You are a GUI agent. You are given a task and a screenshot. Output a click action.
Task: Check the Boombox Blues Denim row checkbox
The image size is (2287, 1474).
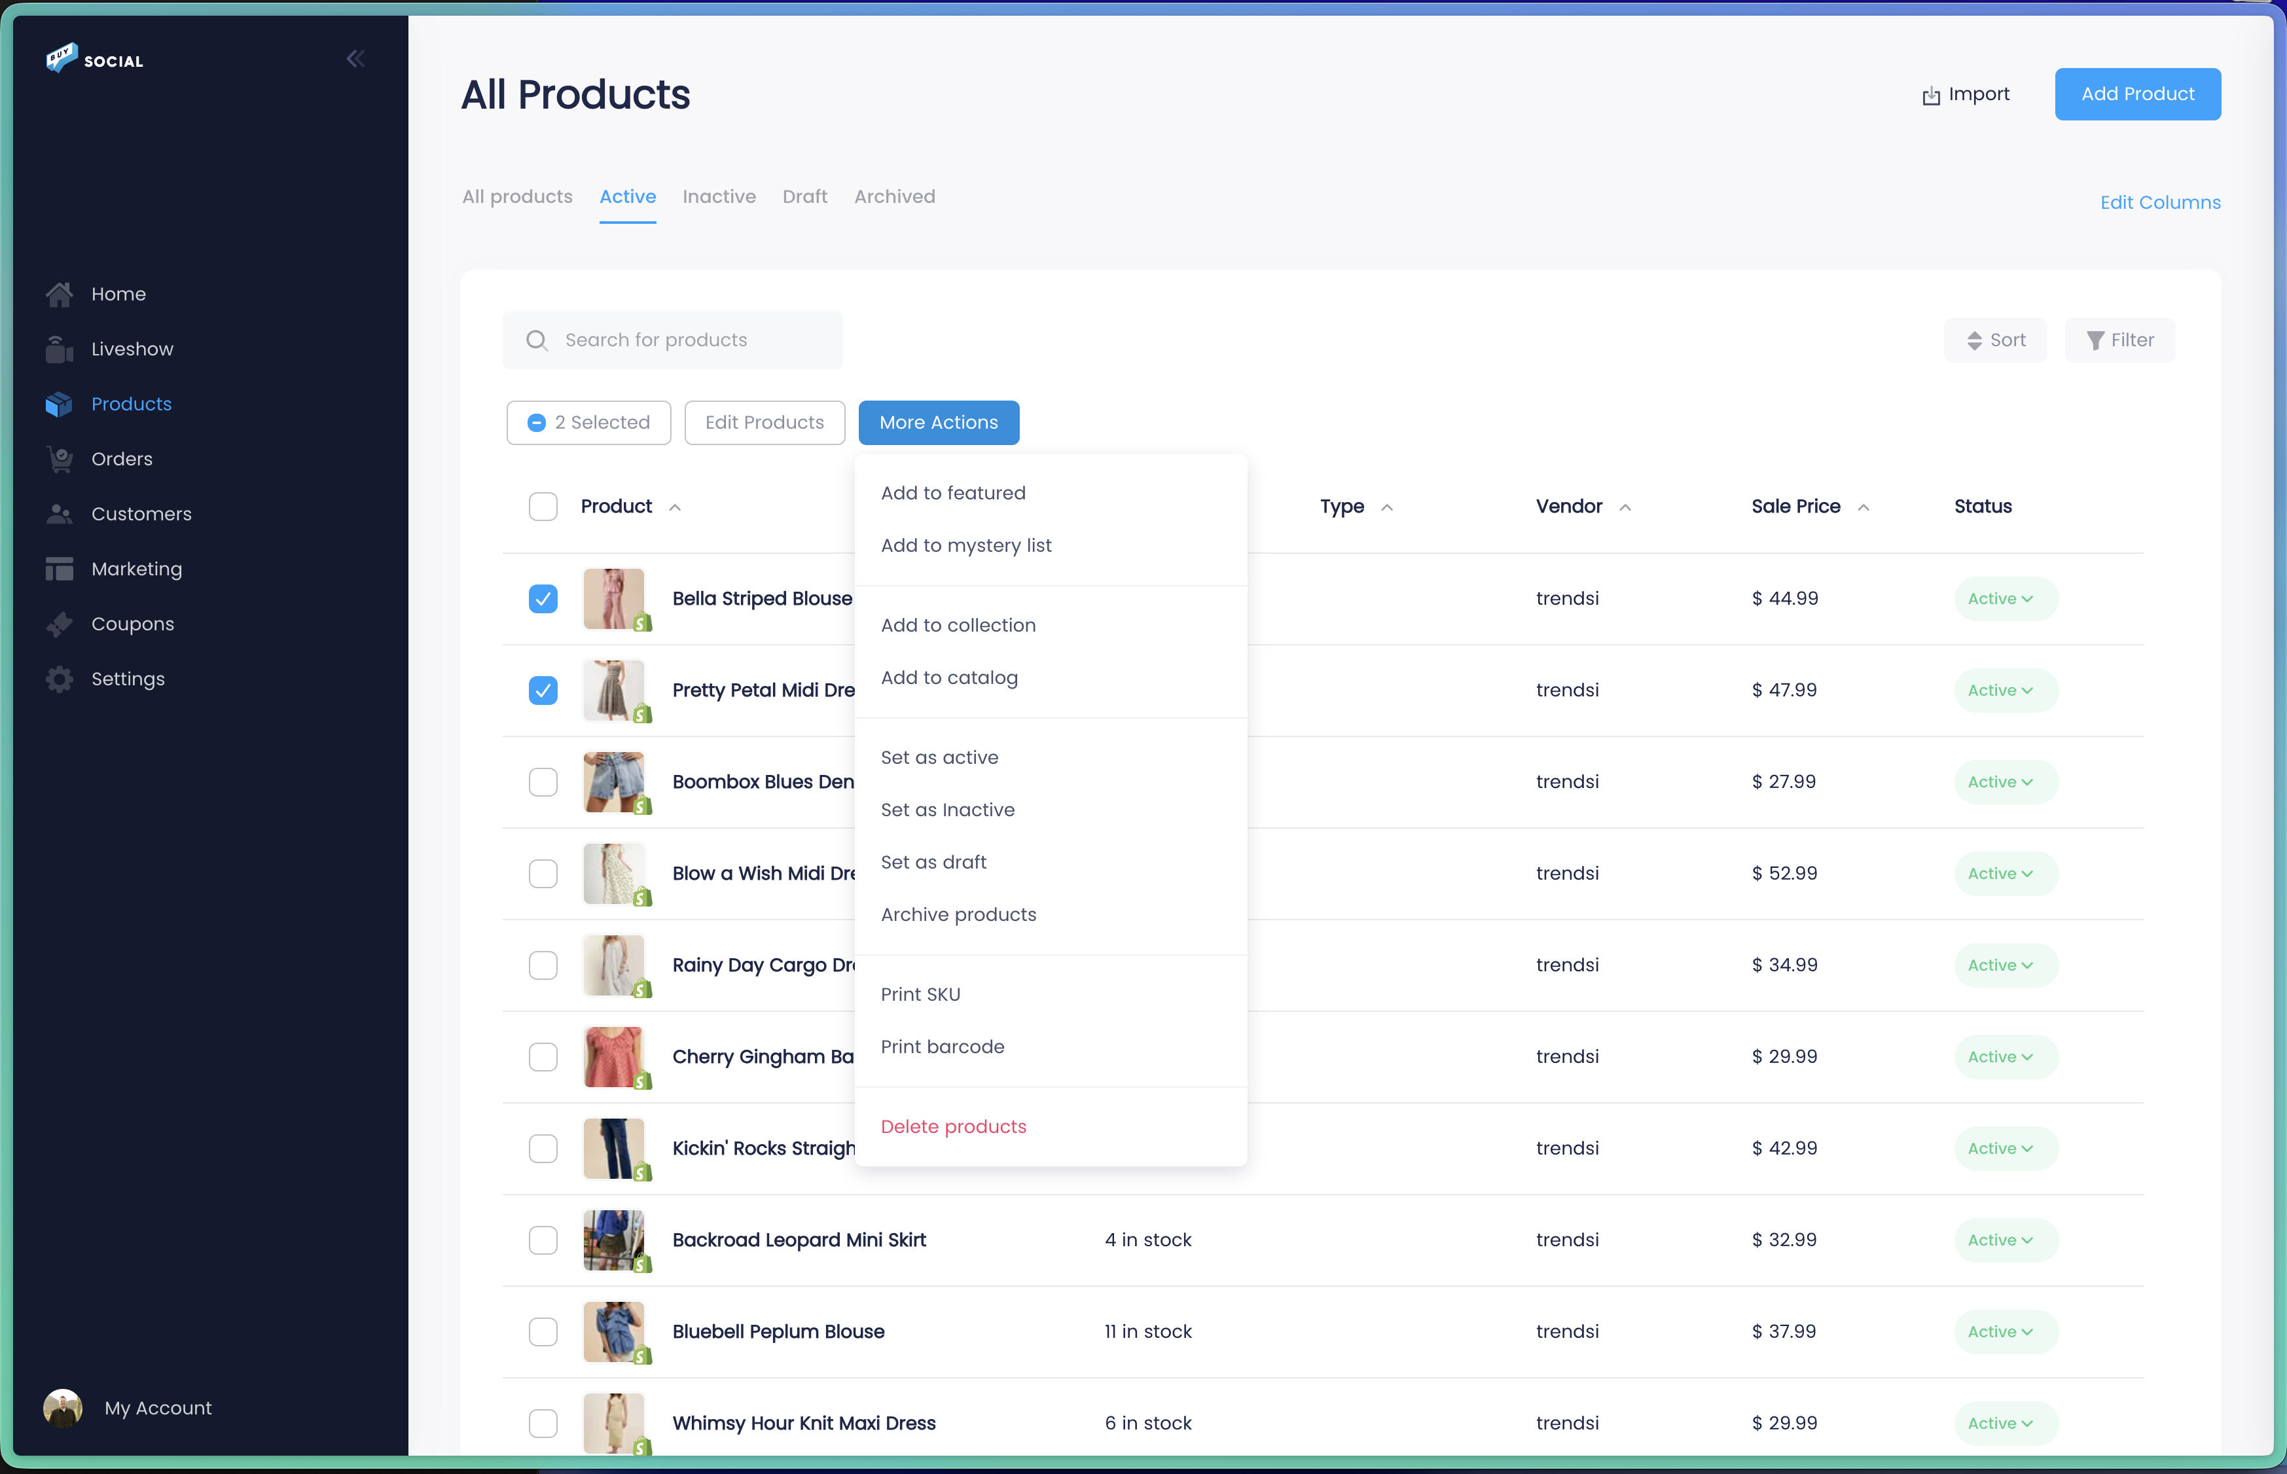tap(543, 782)
